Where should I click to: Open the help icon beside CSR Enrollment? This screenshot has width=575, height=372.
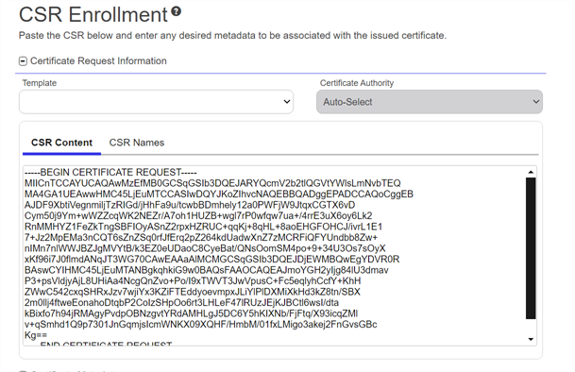[x=176, y=11]
